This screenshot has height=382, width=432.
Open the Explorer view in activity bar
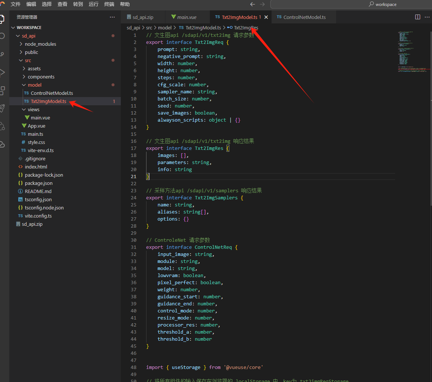coord(2,19)
